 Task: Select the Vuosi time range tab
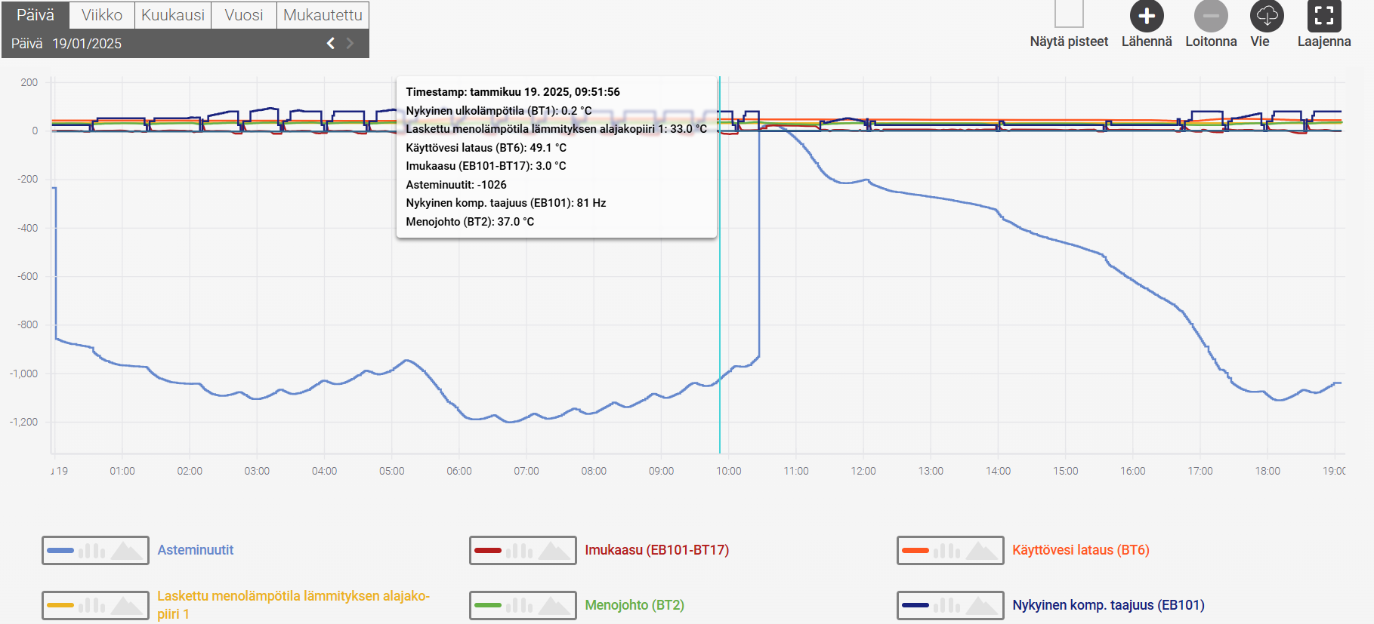[x=244, y=15]
